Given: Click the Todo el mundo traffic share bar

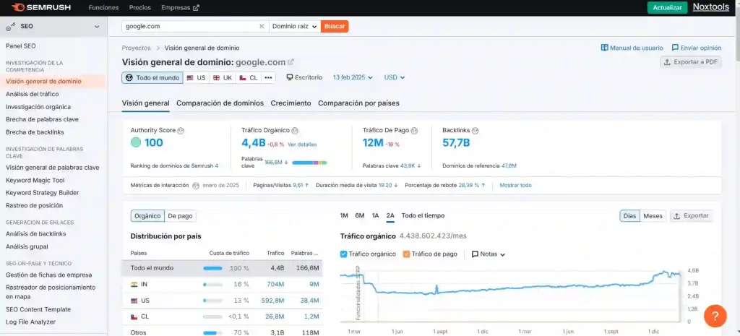Looking at the screenshot, I should coord(212,268).
